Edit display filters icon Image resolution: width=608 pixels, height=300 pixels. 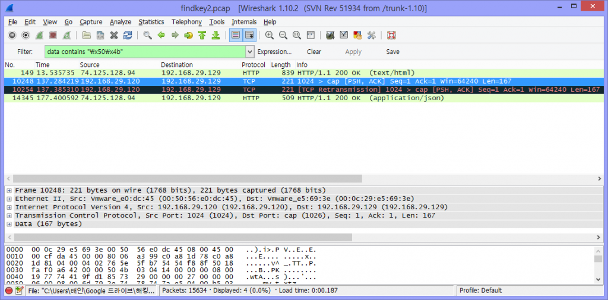pyautogui.click(x=344, y=35)
